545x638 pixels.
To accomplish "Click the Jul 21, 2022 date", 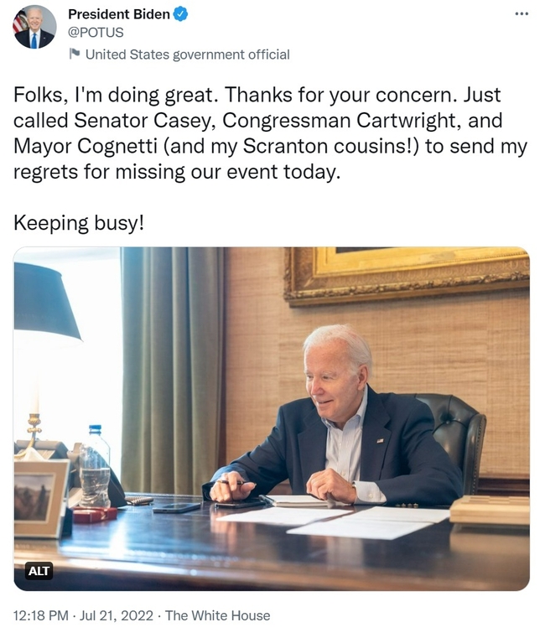I will [x=117, y=615].
